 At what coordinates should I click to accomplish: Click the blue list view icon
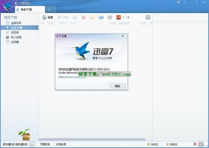[x=101, y=17]
